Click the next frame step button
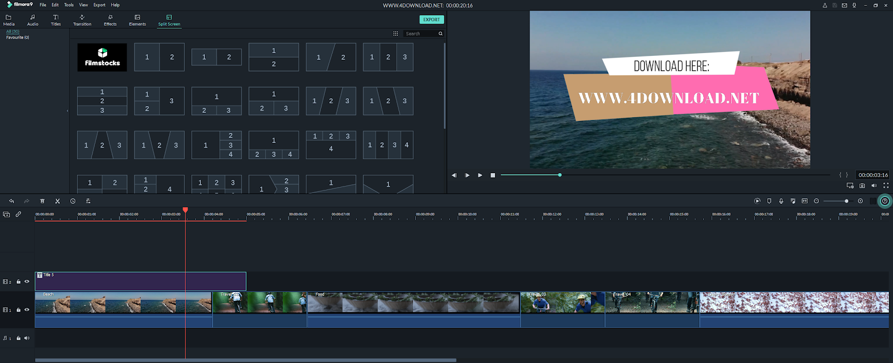Image resolution: width=893 pixels, height=363 pixels. coord(467,175)
